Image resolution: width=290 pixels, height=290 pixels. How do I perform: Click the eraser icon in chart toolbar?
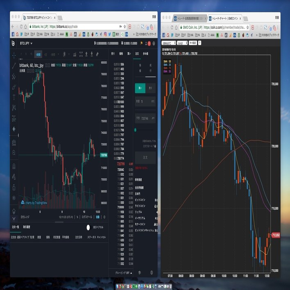pyautogui.click(x=97, y=54)
